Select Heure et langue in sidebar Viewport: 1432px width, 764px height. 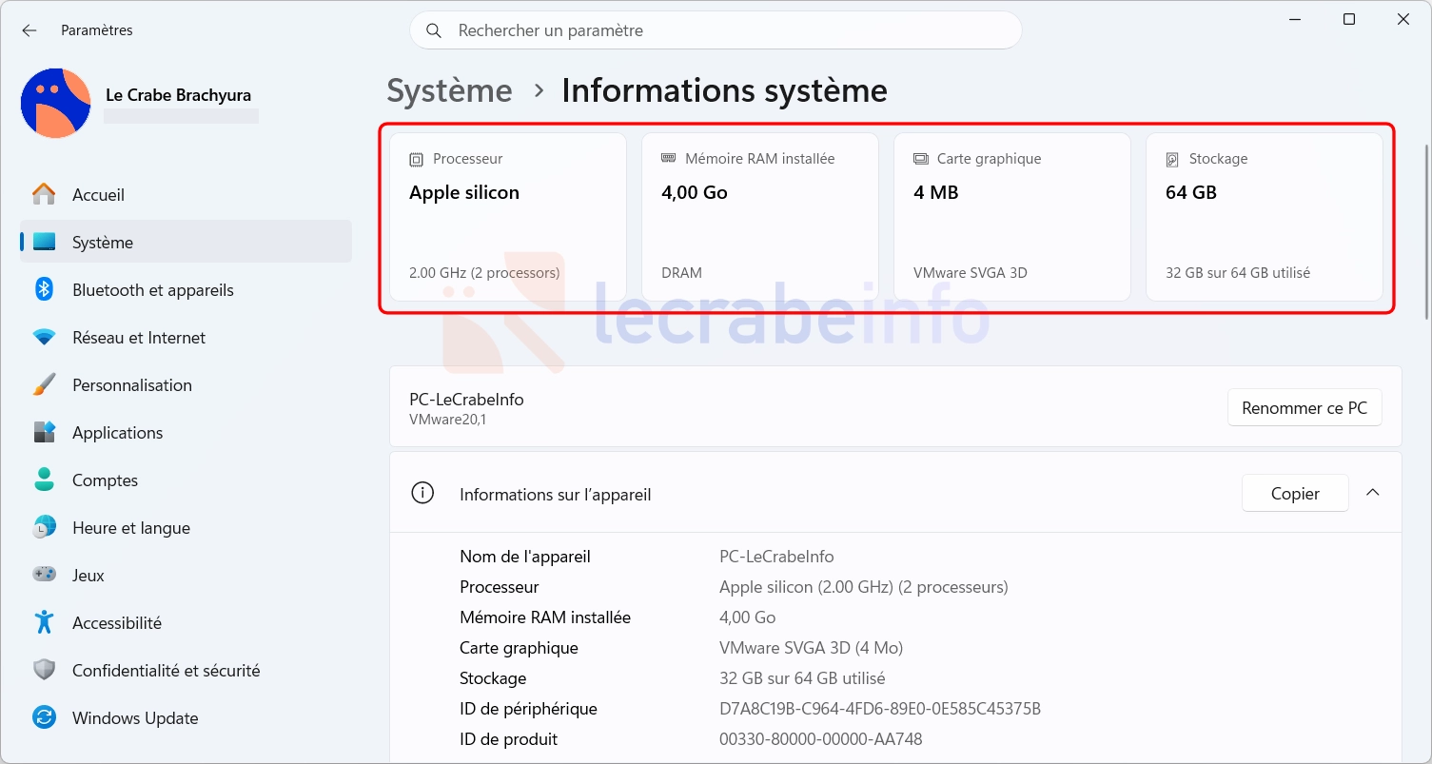tap(130, 528)
